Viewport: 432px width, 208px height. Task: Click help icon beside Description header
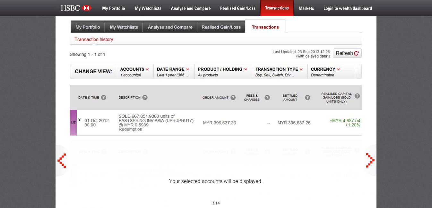click(145, 98)
